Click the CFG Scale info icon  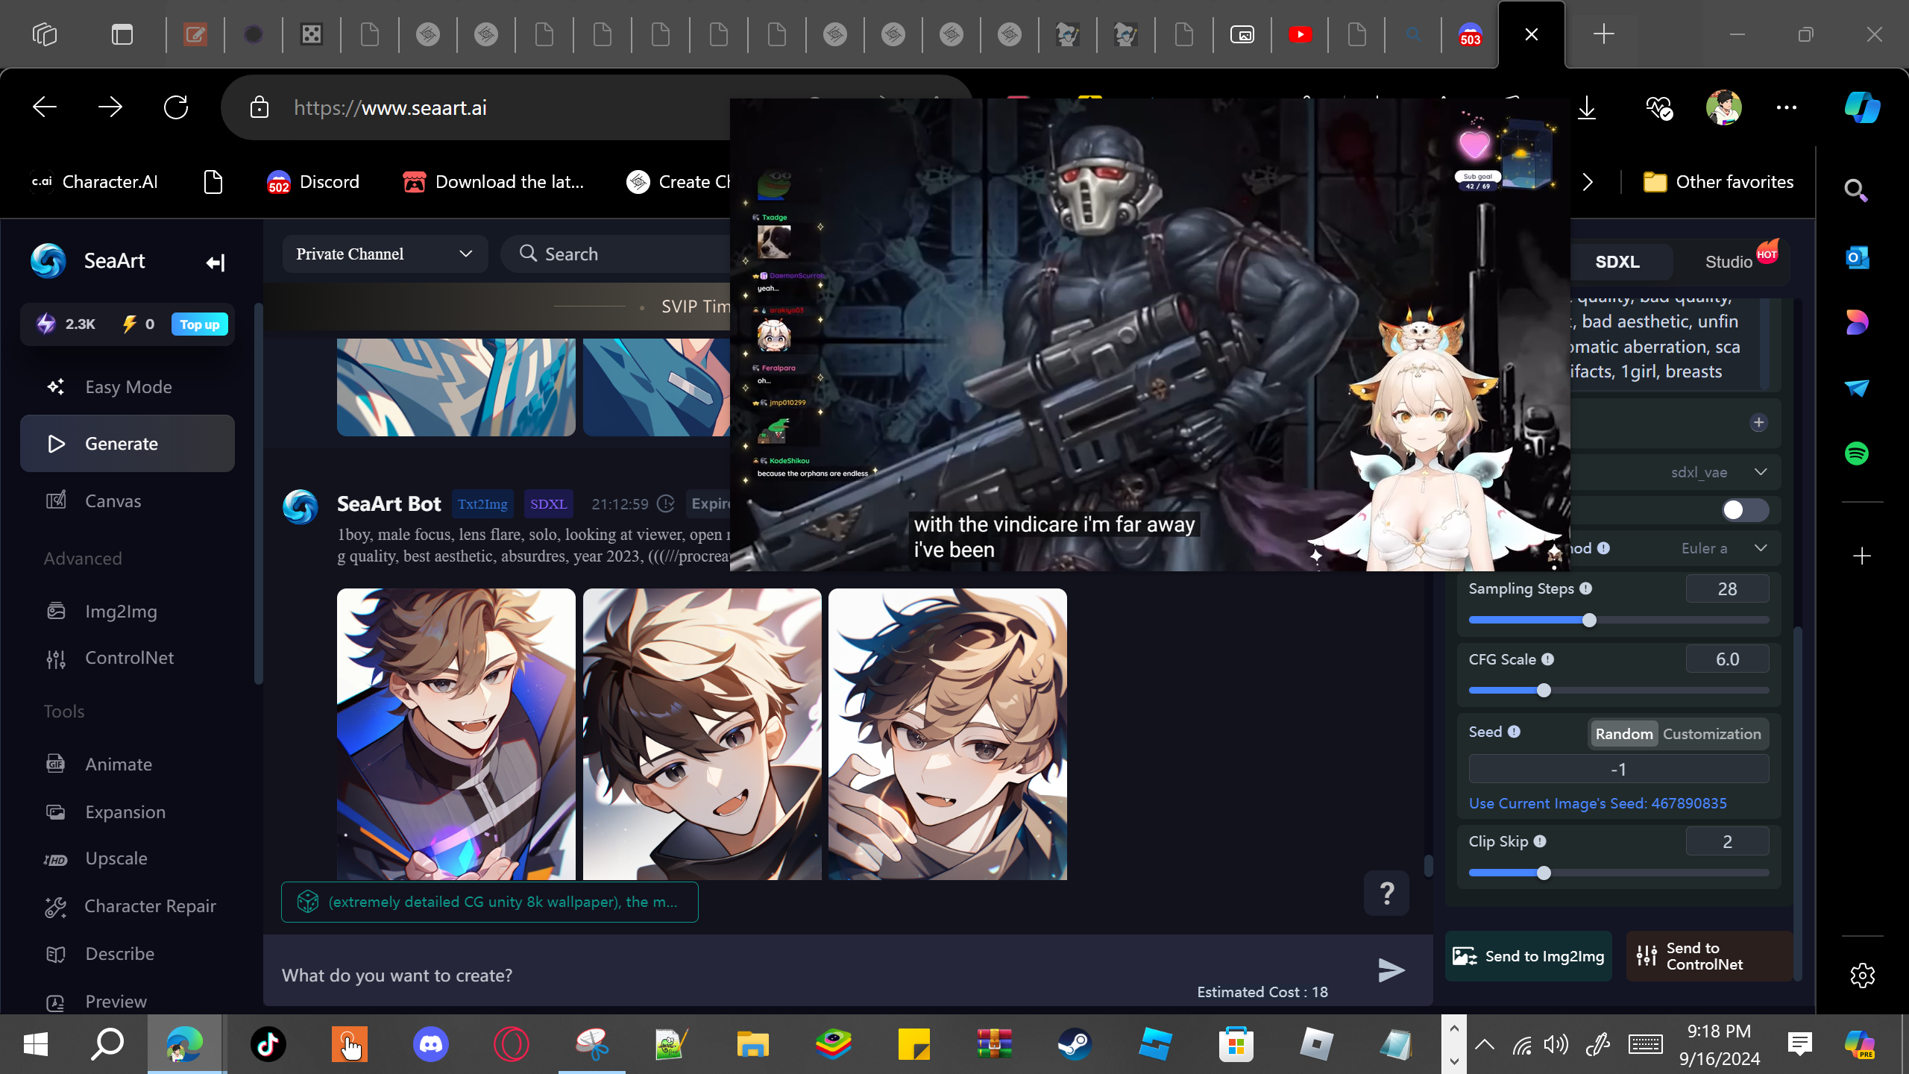1548,659
